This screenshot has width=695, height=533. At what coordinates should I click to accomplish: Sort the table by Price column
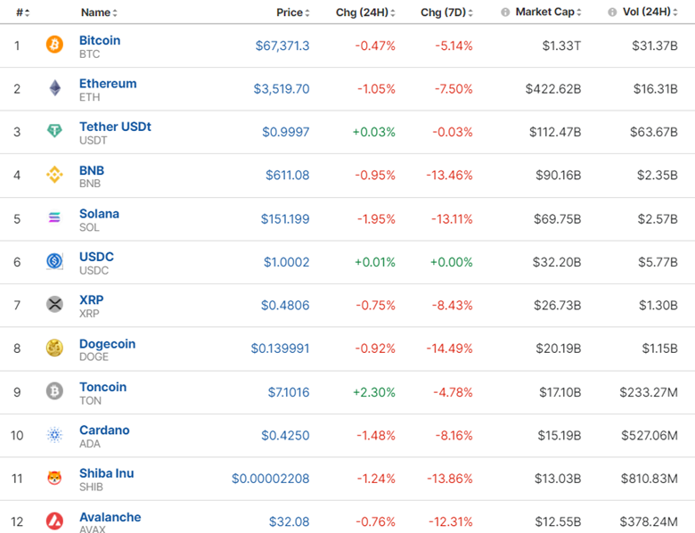pyautogui.click(x=292, y=12)
